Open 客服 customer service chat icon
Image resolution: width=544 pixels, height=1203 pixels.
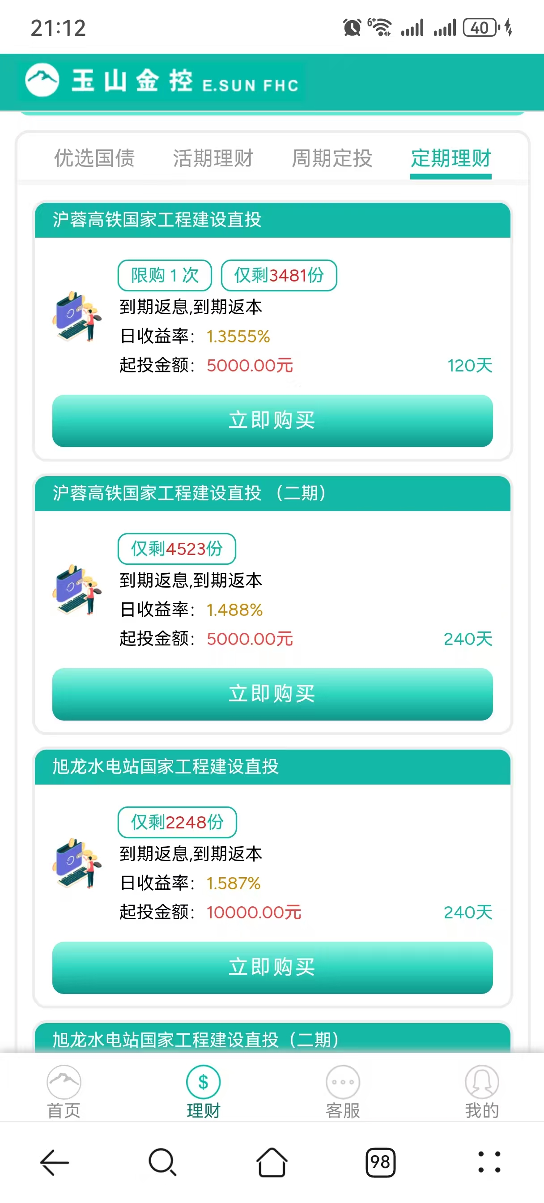click(343, 1082)
